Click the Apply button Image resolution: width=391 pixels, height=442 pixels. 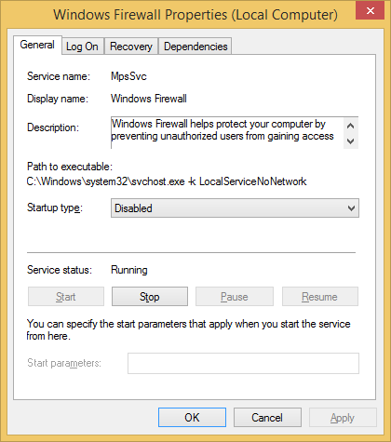point(343,418)
